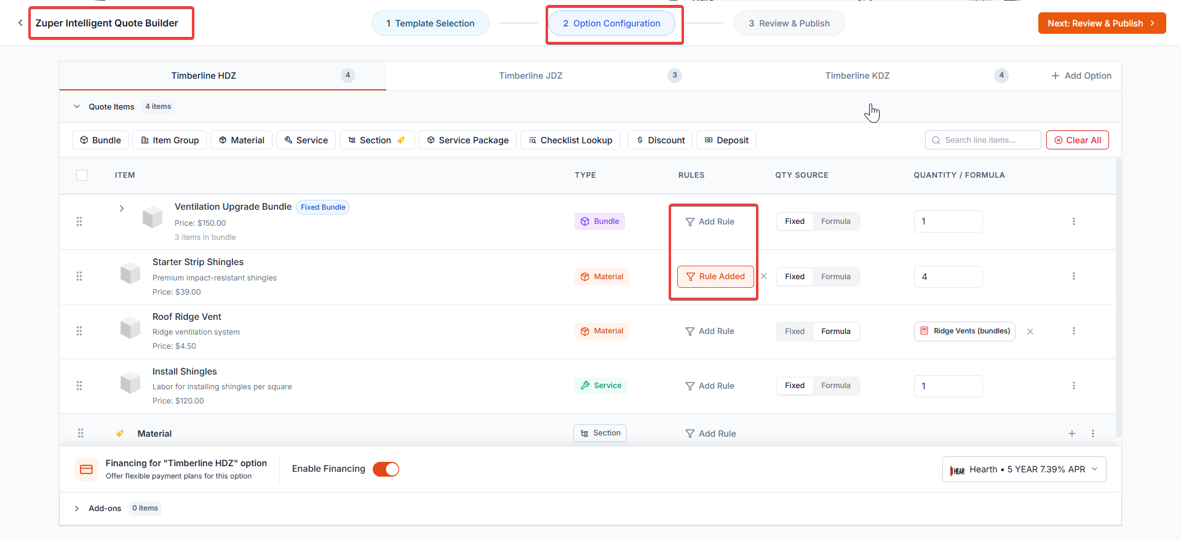Add a Checklist Lookup item
The width and height of the screenshot is (1181, 540).
[570, 140]
